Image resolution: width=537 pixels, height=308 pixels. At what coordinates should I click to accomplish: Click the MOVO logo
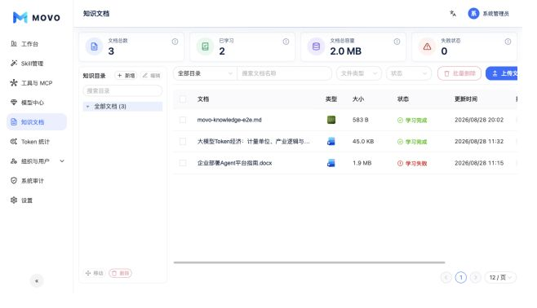[36, 17]
